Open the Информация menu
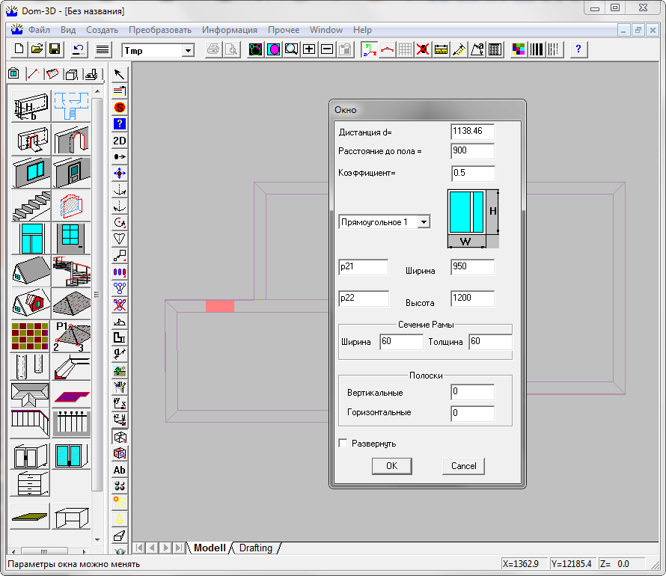Screen dimensions: 666x576 click(229, 30)
